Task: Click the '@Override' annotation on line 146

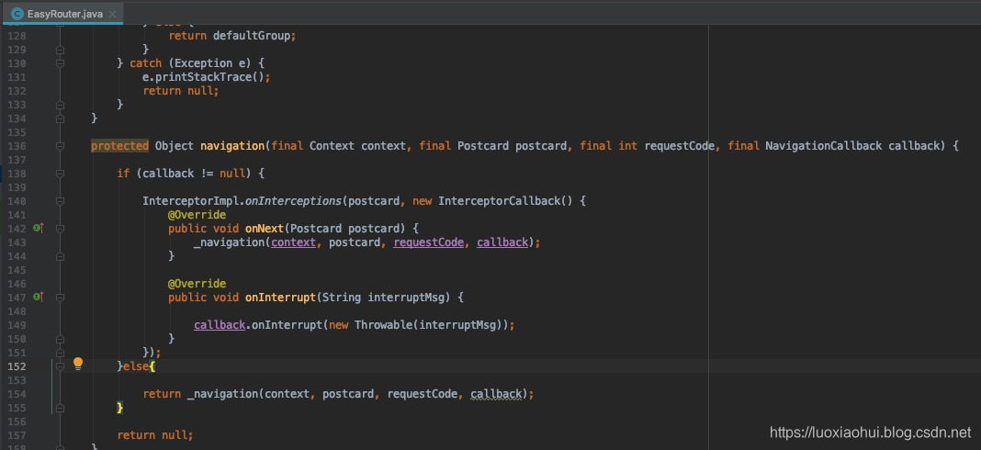Action: pyautogui.click(x=197, y=284)
